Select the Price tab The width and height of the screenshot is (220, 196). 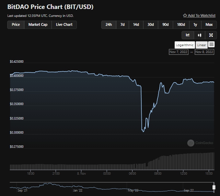tap(16, 25)
